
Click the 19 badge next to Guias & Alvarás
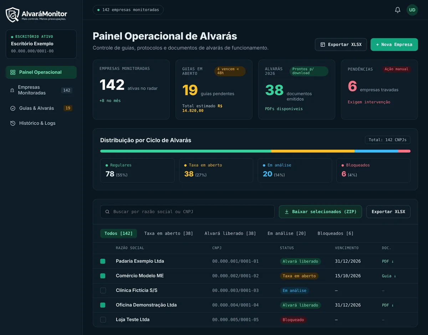click(68, 108)
